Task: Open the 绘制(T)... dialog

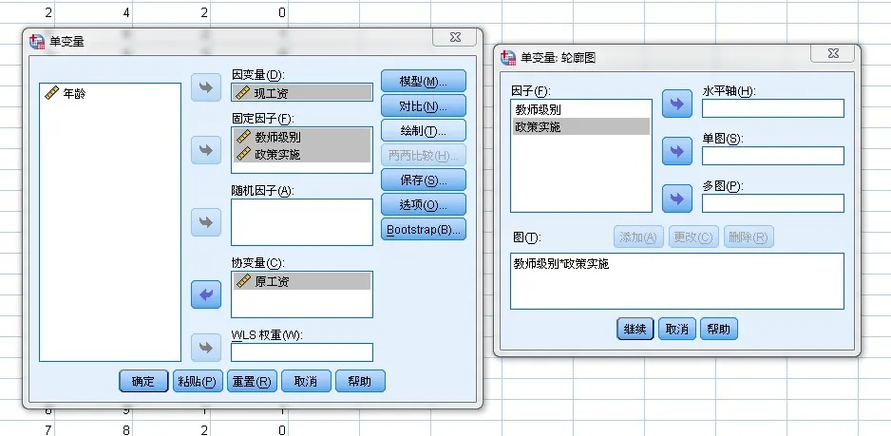Action: pos(424,131)
